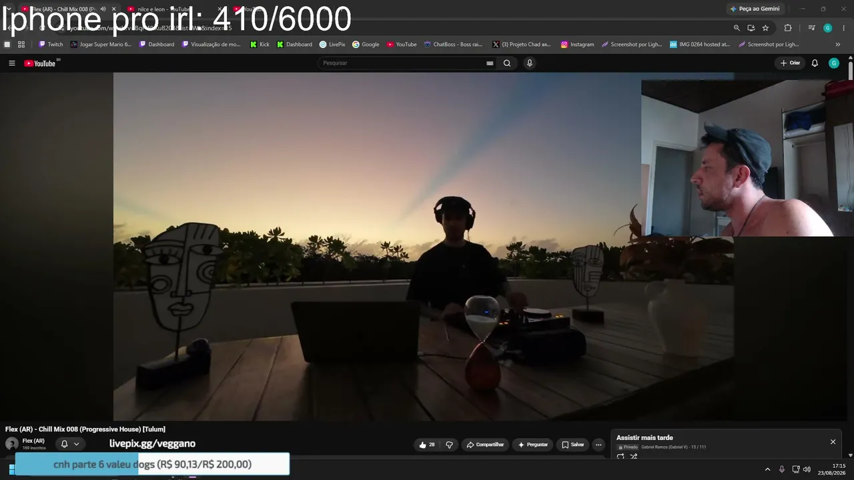Click the Criar create button
Image resolution: width=854 pixels, height=480 pixels.
pos(790,63)
